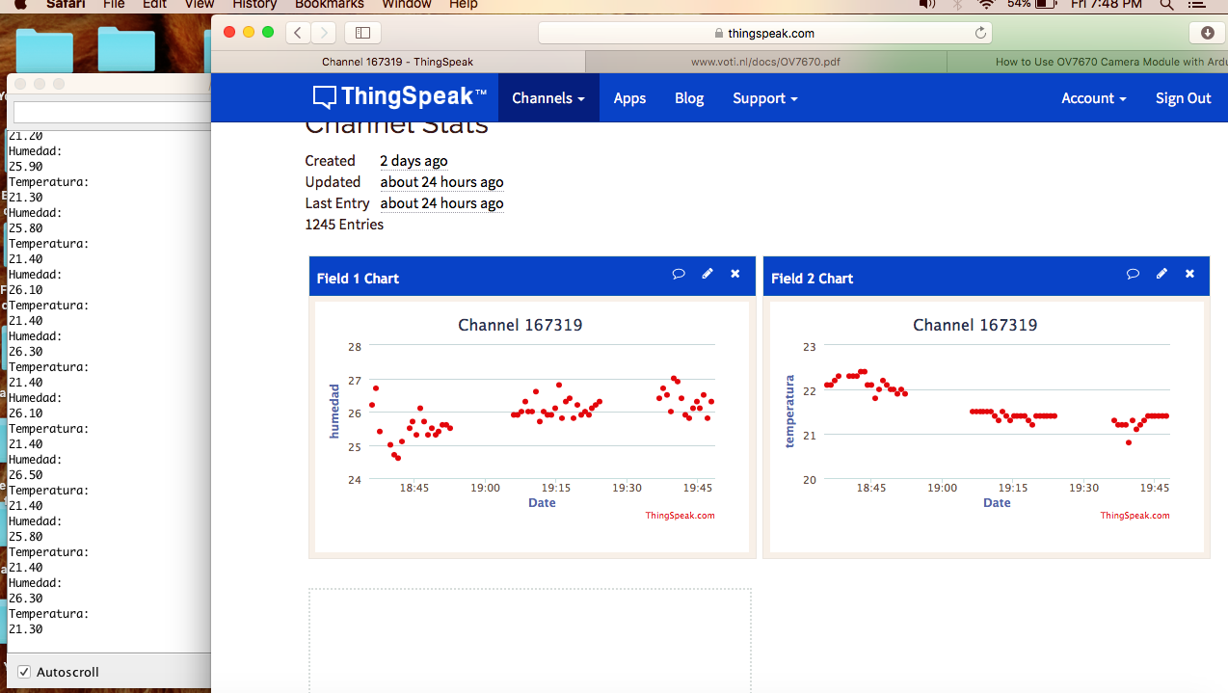Open the Bookmarks menu
1228x693 pixels.
tap(329, 5)
